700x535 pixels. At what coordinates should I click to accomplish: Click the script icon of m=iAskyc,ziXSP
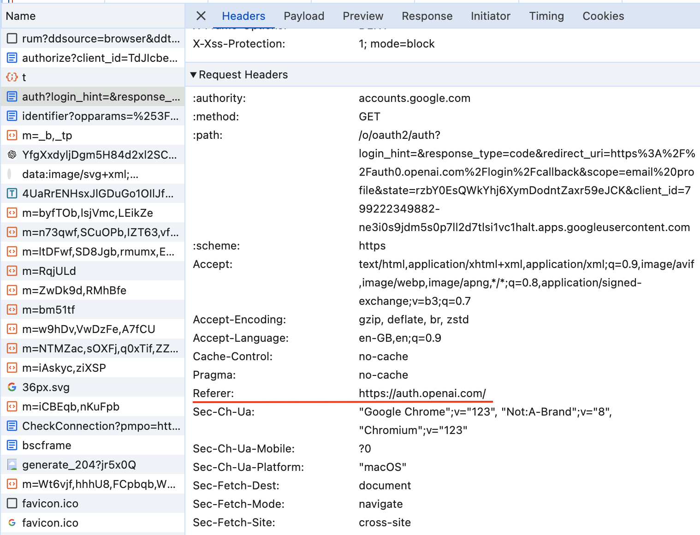[12, 368]
